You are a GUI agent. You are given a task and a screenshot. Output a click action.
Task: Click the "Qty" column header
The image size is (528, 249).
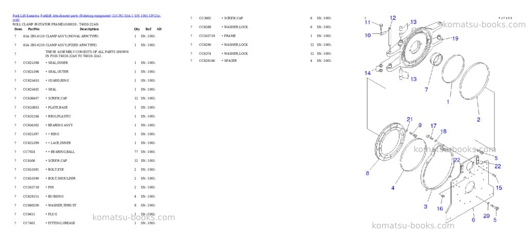(137, 29)
